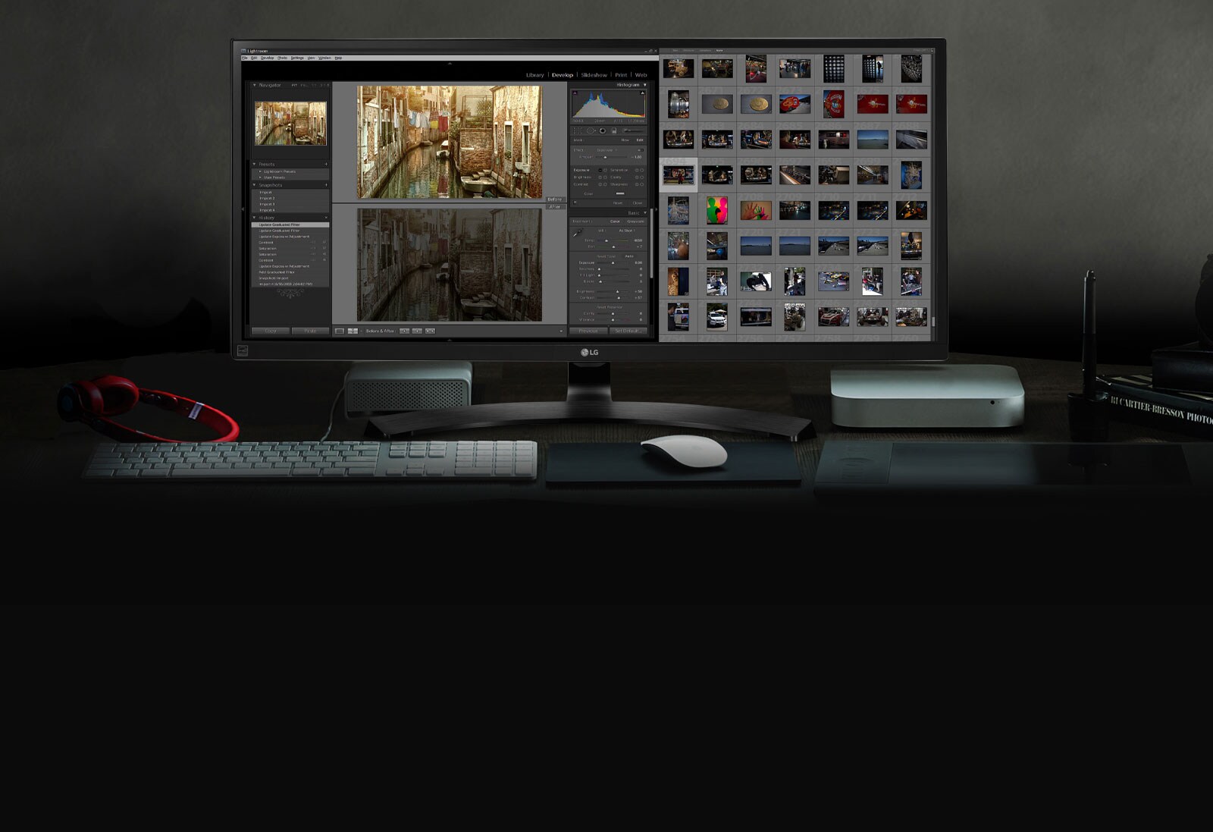Click the plus icon to add a Snapshot
This screenshot has height=832, width=1213.
click(x=326, y=184)
